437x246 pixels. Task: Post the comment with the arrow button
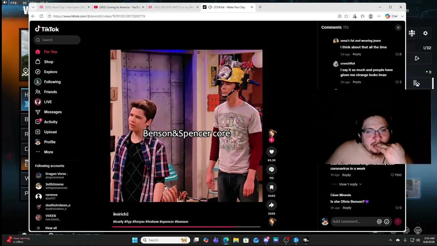click(x=398, y=221)
